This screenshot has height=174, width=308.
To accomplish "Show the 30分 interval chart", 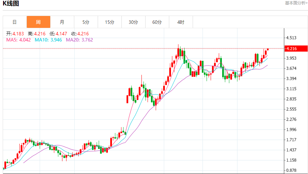I will [133, 22].
